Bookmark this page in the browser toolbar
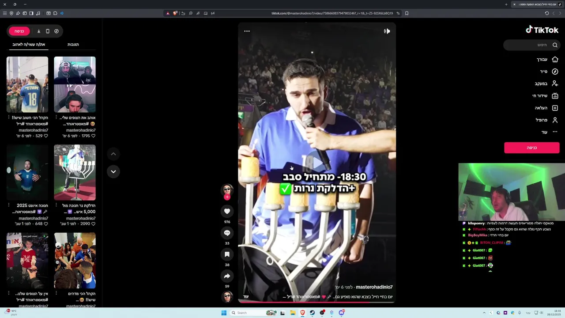The width and height of the screenshot is (565, 318). click(x=407, y=13)
